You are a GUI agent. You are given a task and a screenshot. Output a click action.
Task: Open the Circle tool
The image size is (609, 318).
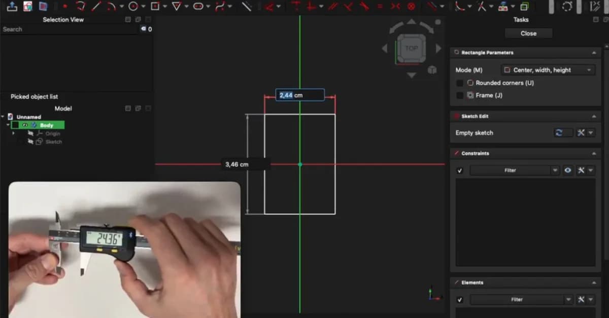click(133, 7)
